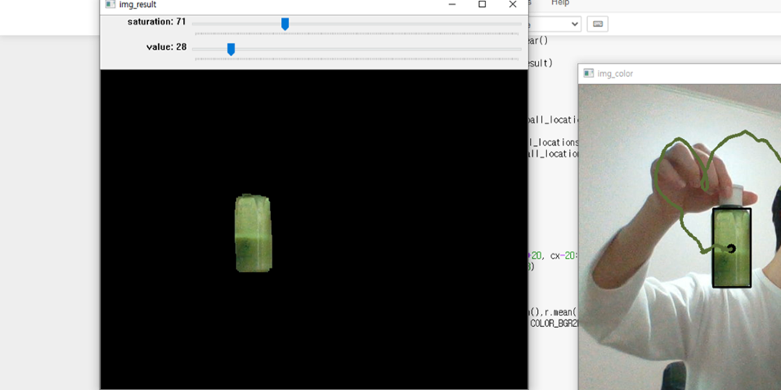Click the COLOR_BGR2 code text in editor

point(554,323)
